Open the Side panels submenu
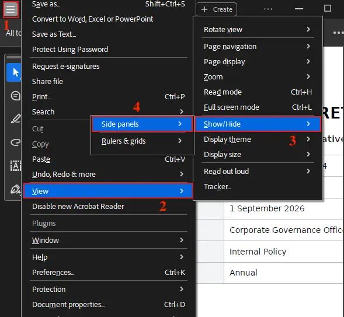This screenshot has width=344, height=317. point(142,124)
